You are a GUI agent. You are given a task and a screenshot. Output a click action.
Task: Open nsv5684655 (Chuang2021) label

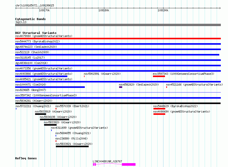[x=73, y=133]
